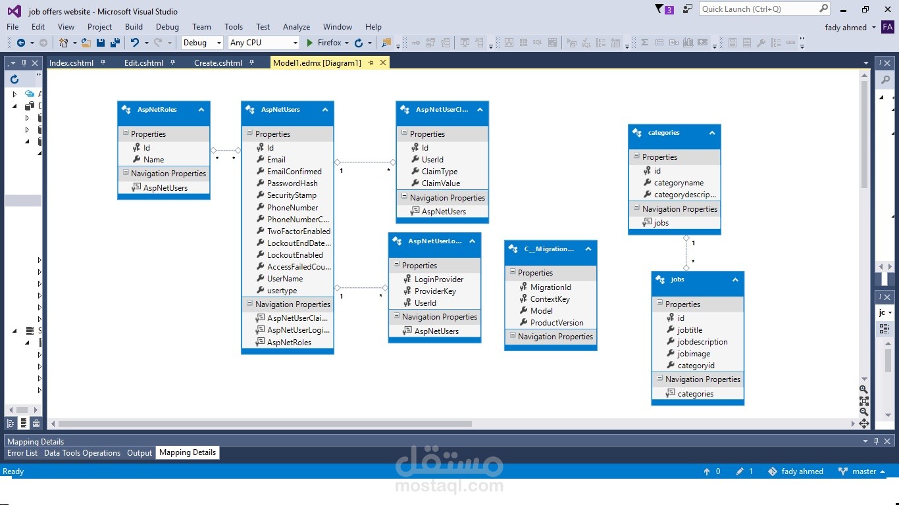Click the diagram vertical scrollbar thumb
The width and height of the screenshot is (899, 505).
click(863, 135)
